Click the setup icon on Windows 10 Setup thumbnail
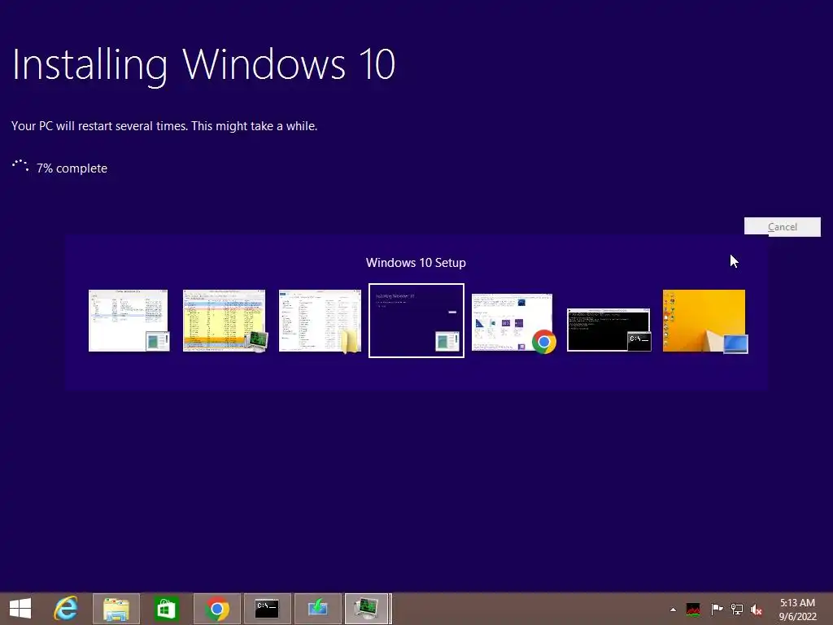This screenshot has height=625, width=833. coord(447,341)
